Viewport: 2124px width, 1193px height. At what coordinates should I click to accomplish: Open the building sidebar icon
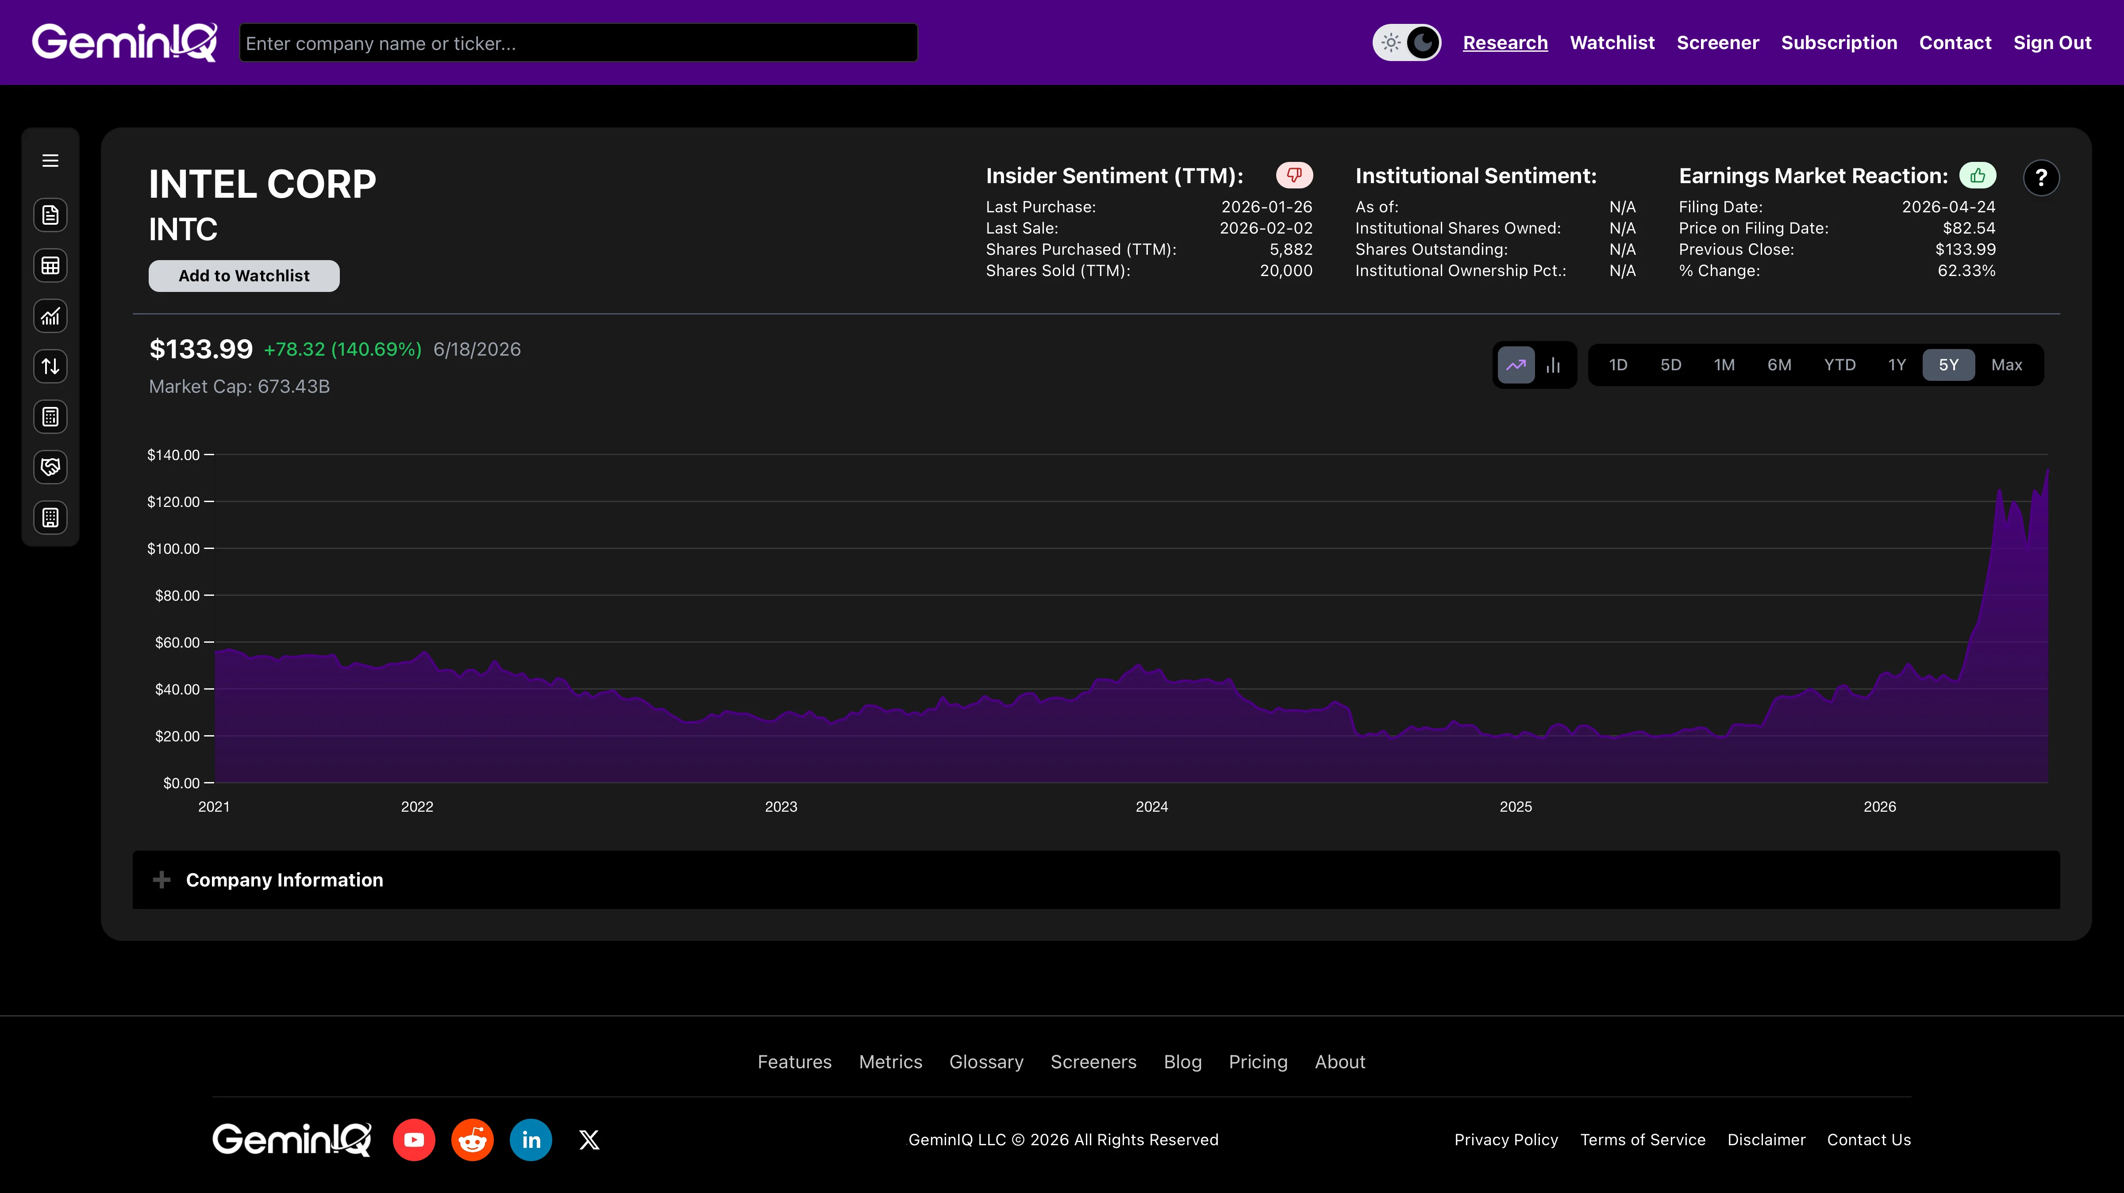[x=50, y=518]
